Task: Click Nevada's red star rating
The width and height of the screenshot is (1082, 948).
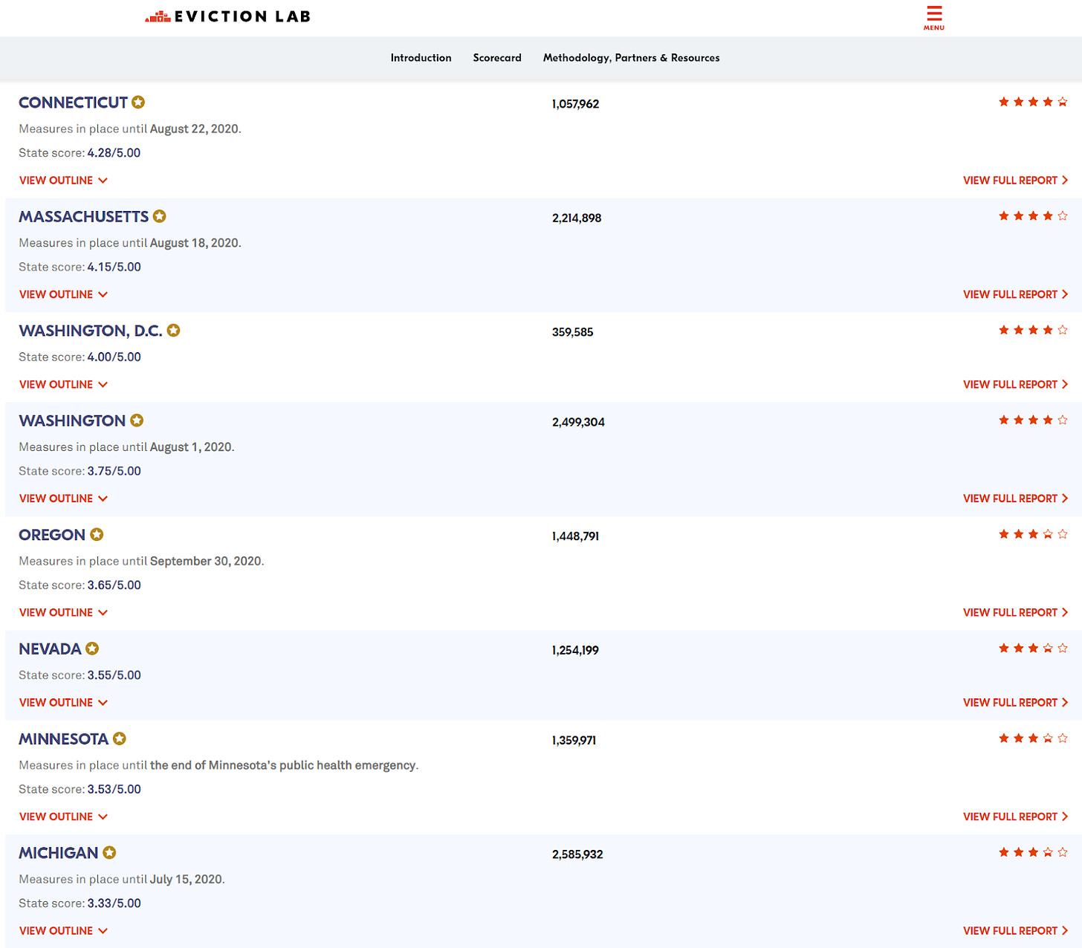Action: click(1033, 648)
